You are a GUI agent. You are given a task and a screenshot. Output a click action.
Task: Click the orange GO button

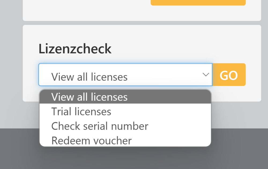(229, 75)
